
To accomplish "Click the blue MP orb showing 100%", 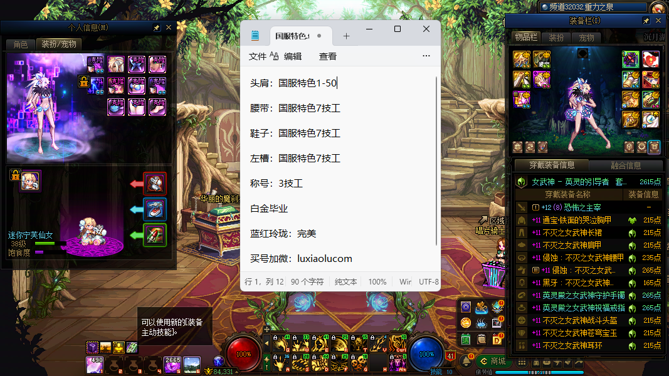I will point(426,353).
